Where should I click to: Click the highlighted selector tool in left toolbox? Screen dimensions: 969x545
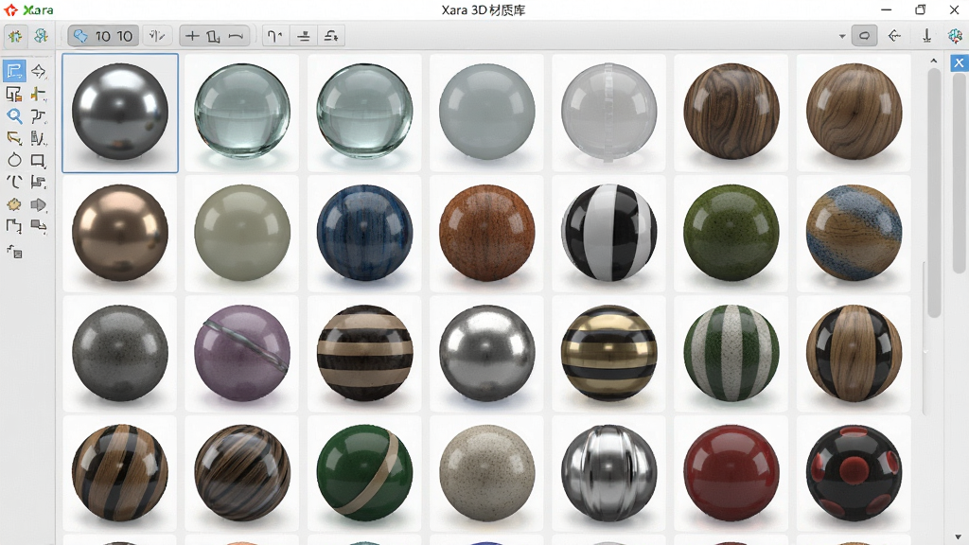pos(14,71)
